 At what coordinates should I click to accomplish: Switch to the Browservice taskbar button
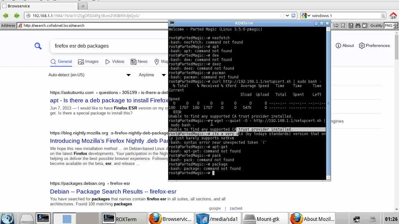pyautogui.click(x=171, y=219)
